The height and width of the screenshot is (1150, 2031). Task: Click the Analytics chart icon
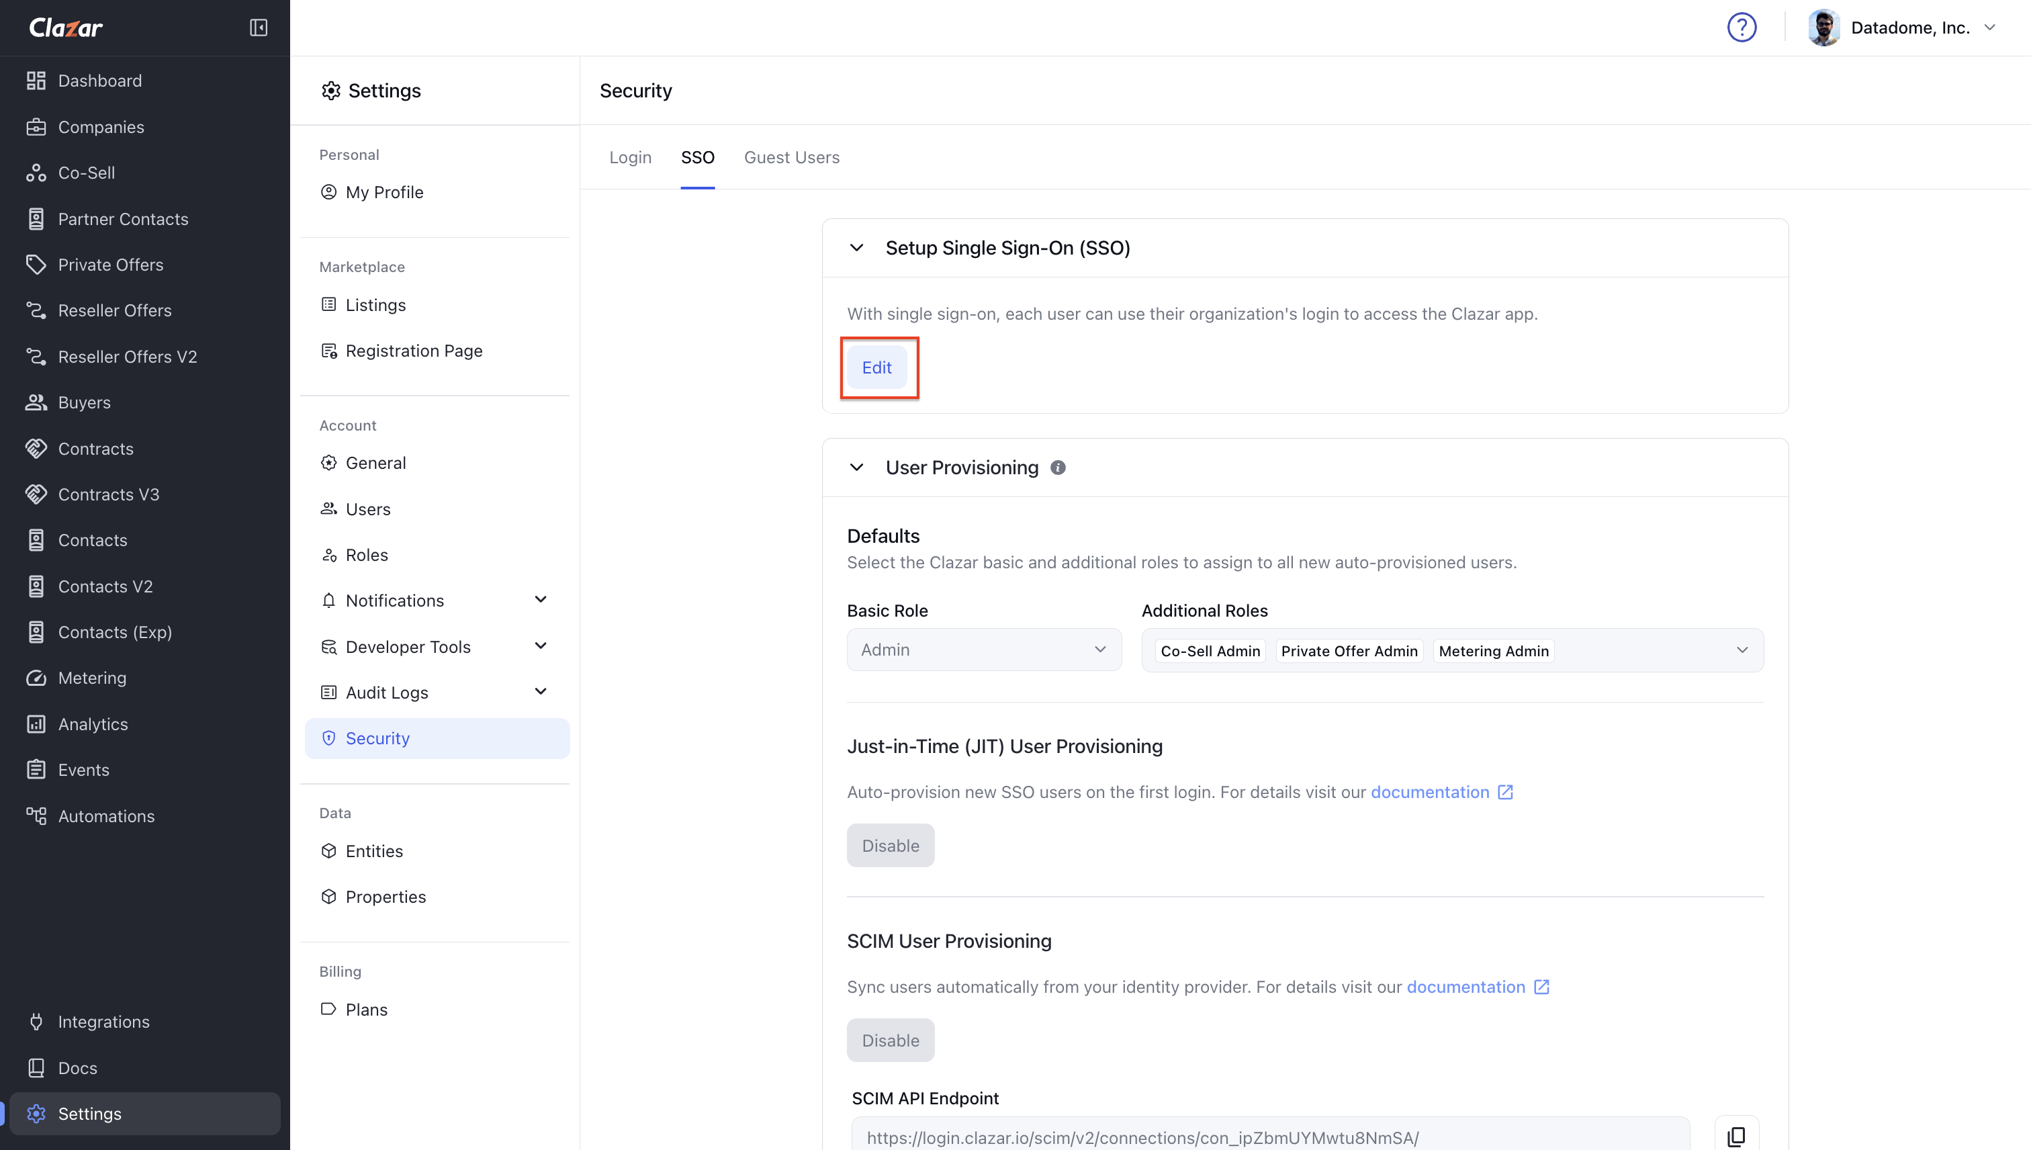click(x=36, y=724)
